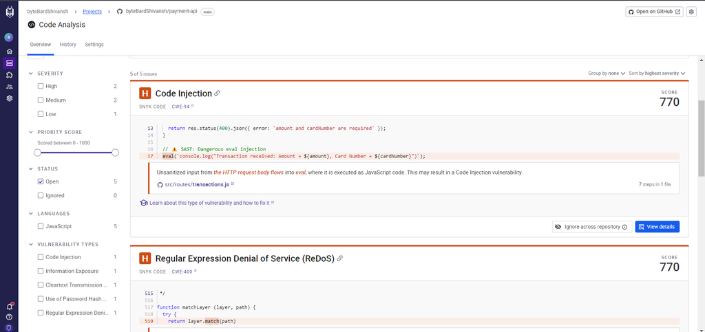Click the GitHub icon before byteBardShivansh/payment-api
This screenshot has width=705, height=332.
click(x=120, y=12)
